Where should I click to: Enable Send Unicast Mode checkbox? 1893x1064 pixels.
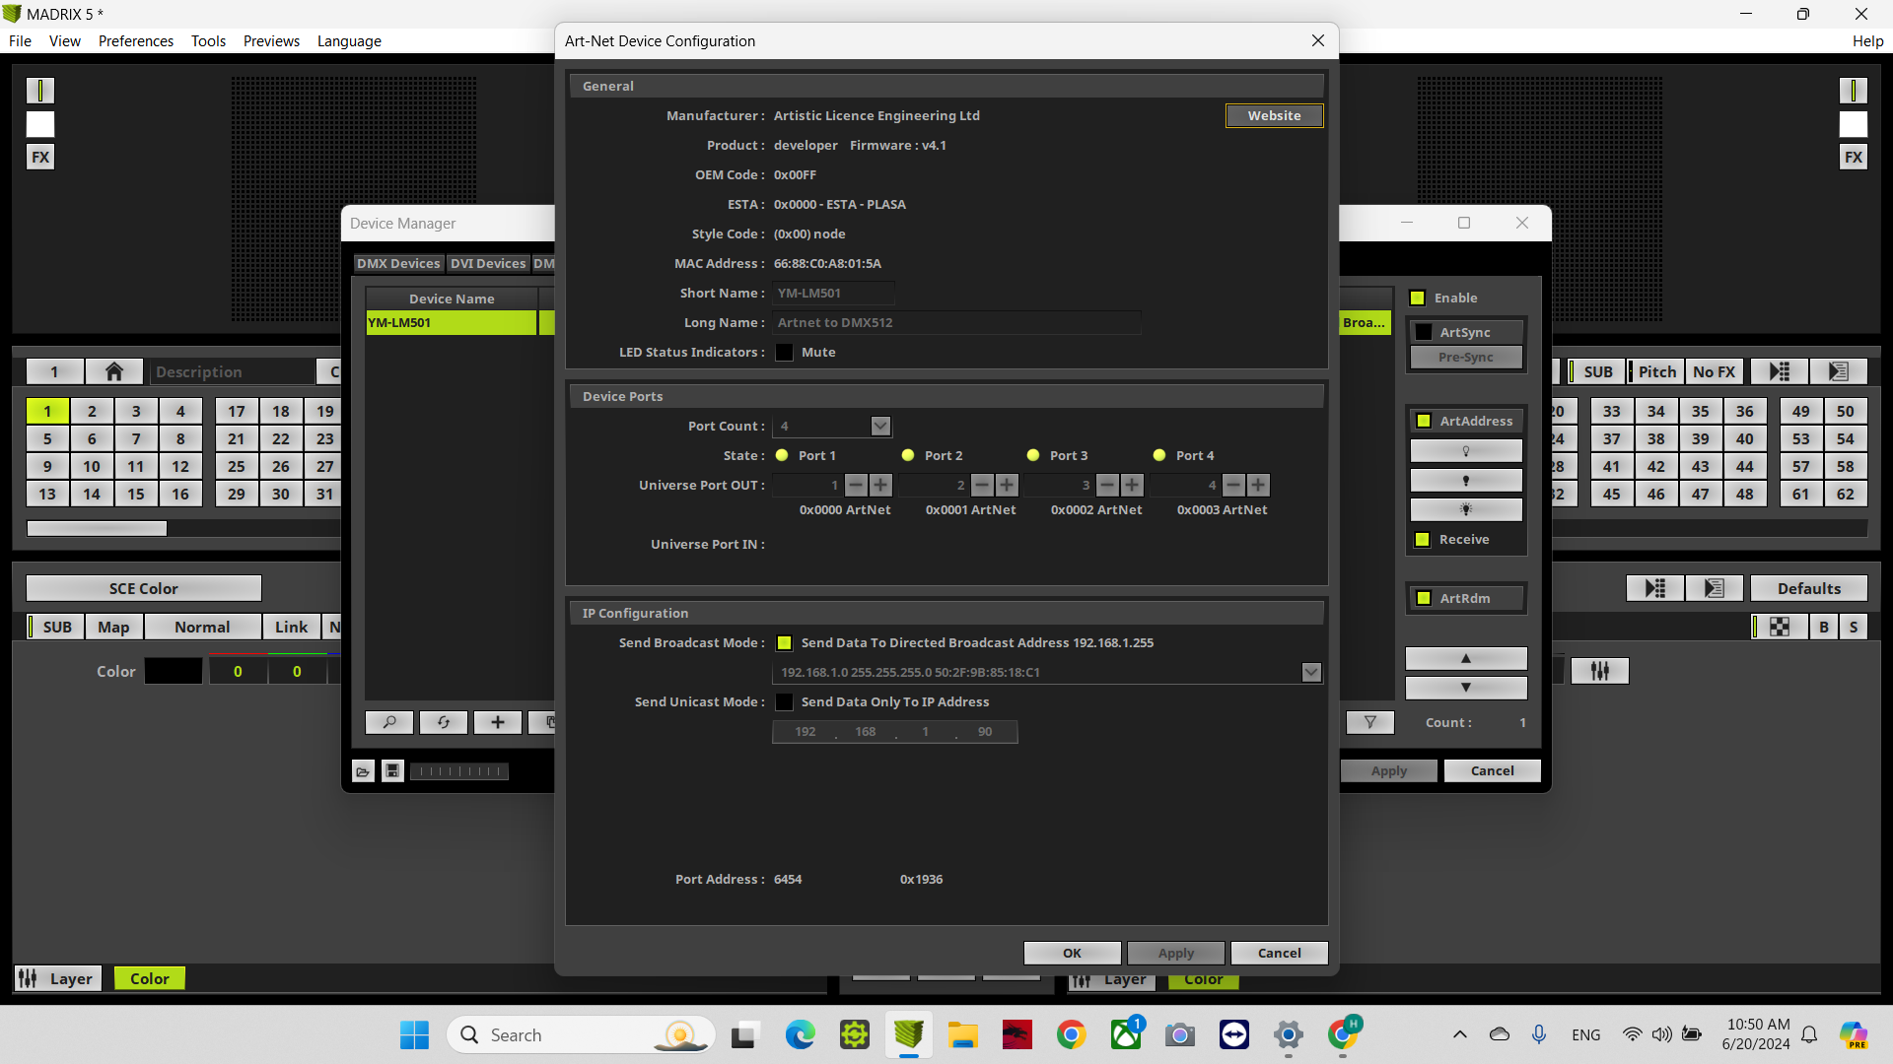[785, 702]
